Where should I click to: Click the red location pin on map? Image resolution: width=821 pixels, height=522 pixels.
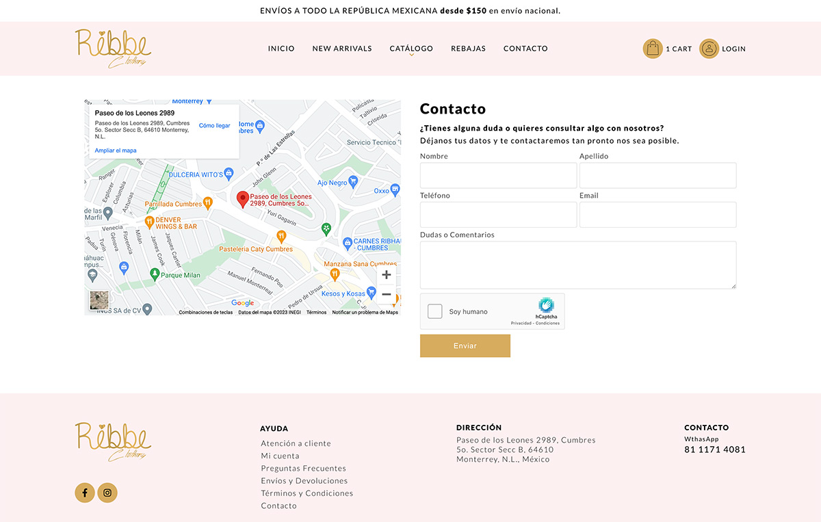point(242,200)
